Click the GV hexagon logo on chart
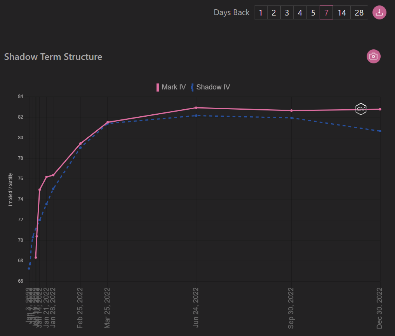 tap(361, 109)
